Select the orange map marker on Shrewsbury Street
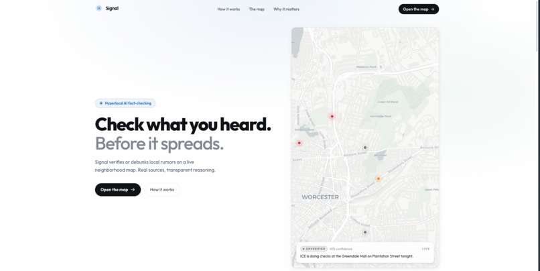 (x=378, y=178)
